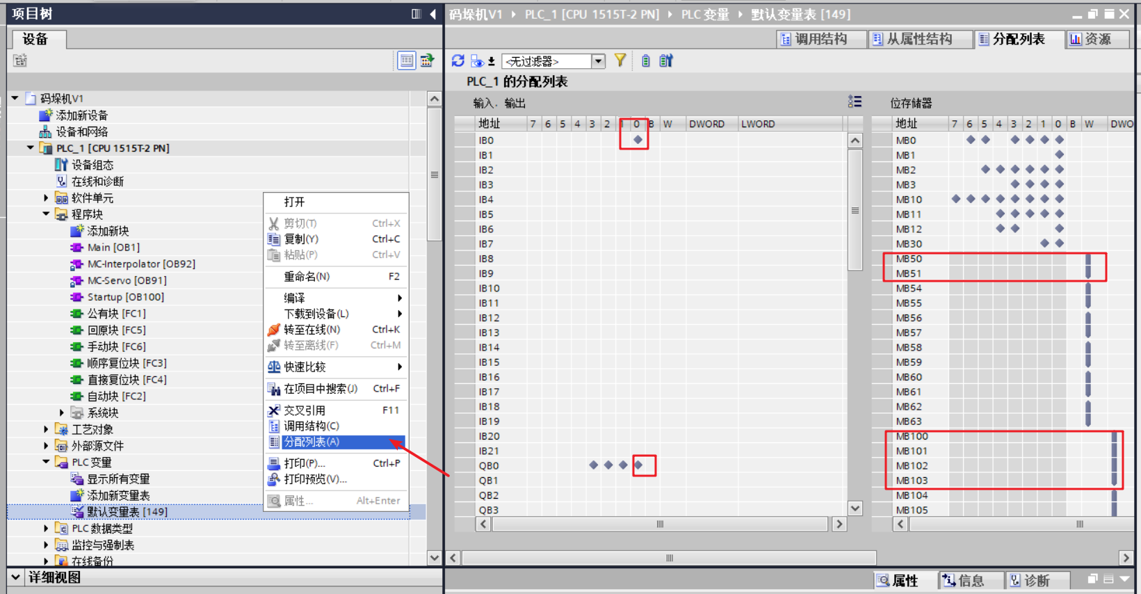
Task: Choose 打开 in the context menu
Action: click(336, 202)
